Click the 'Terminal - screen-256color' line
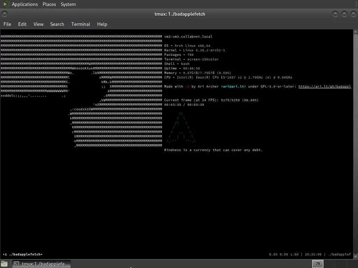Screen dimensions: 358x268 click(191, 59)
